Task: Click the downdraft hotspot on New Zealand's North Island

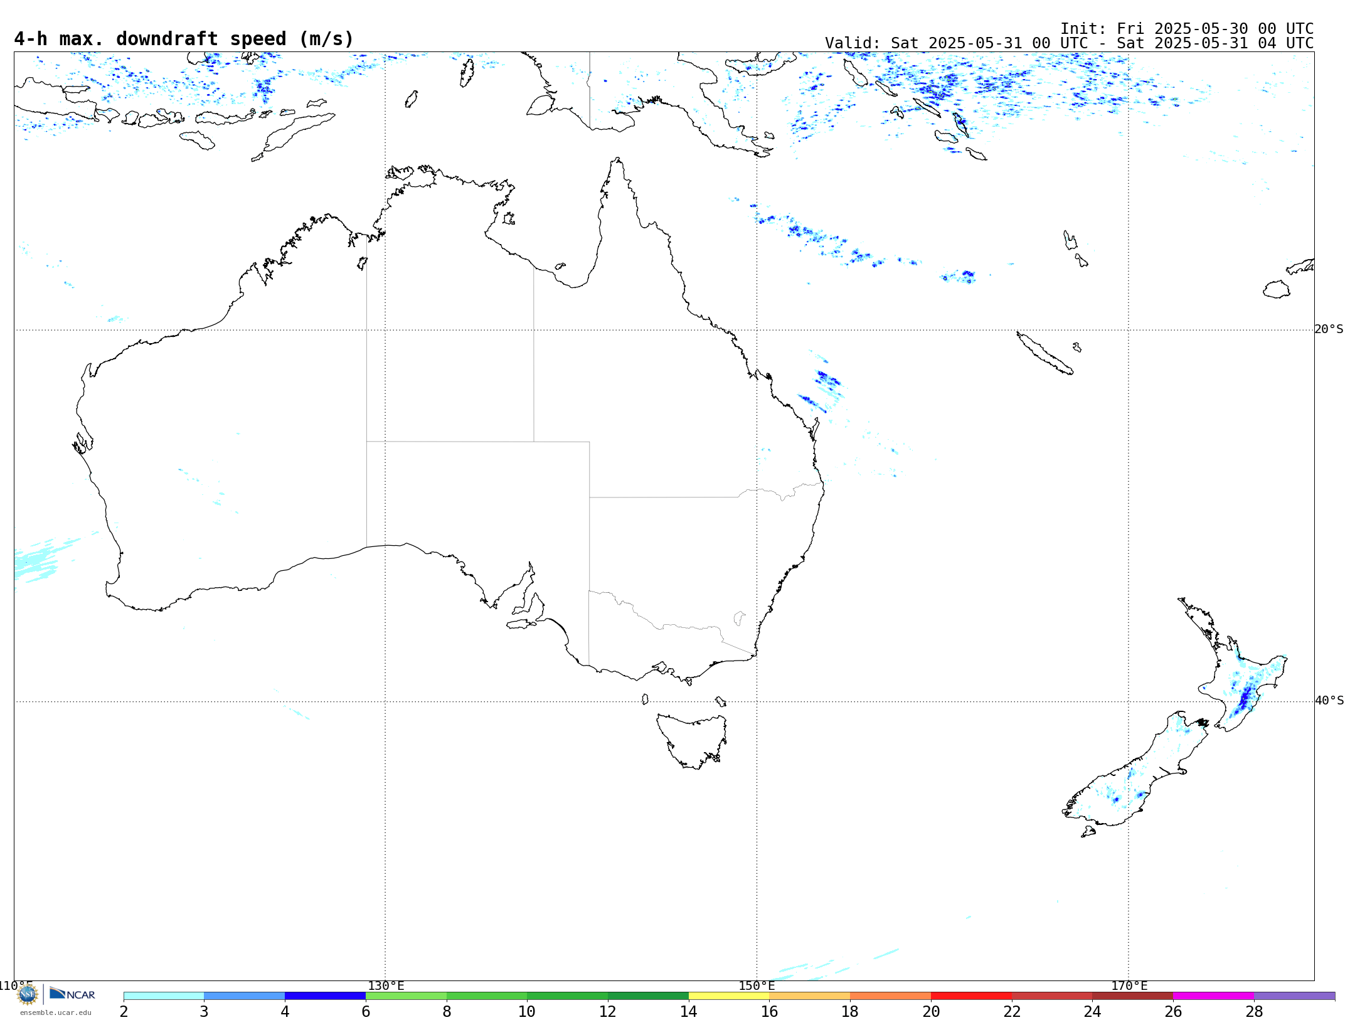Action: click(1245, 698)
